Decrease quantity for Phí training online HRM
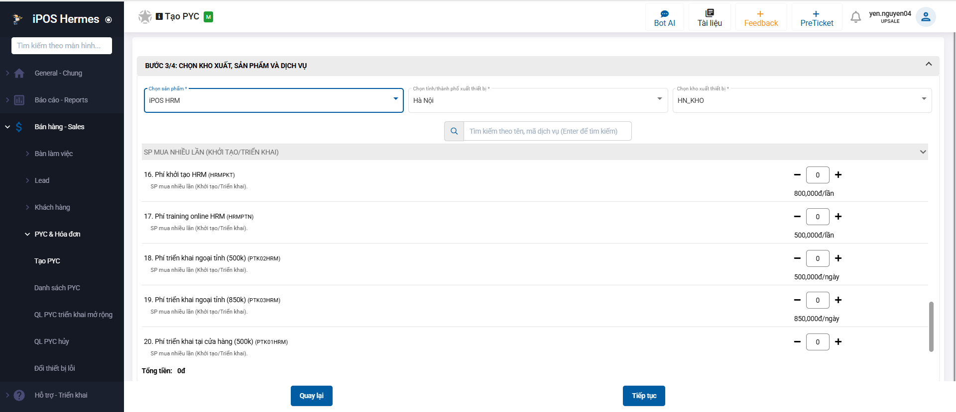956x412 pixels. click(x=797, y=217)
